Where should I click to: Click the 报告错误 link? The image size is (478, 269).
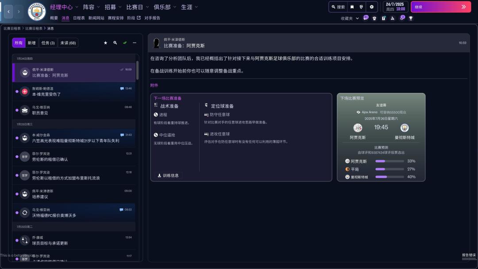pyautogui.click(x=469, y=255)
